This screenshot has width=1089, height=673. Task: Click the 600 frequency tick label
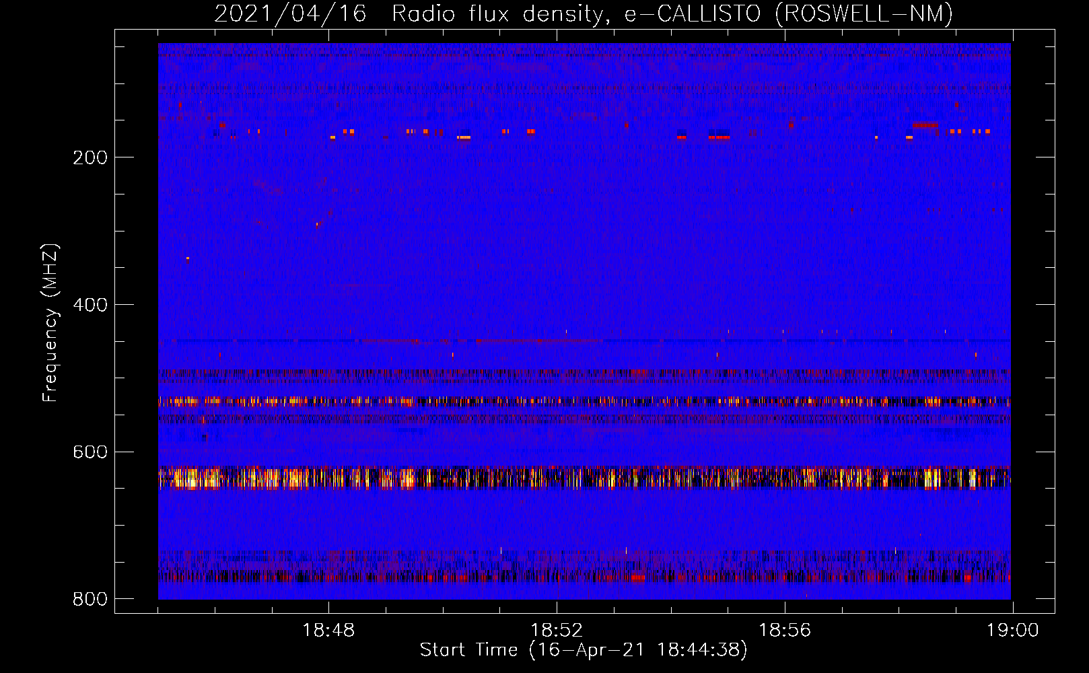tap(90, 452)
